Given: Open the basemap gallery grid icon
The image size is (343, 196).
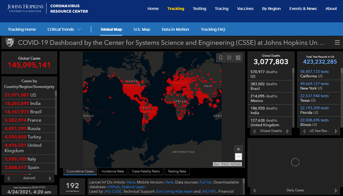Looking at the screenshot, I should coord(238,58).
